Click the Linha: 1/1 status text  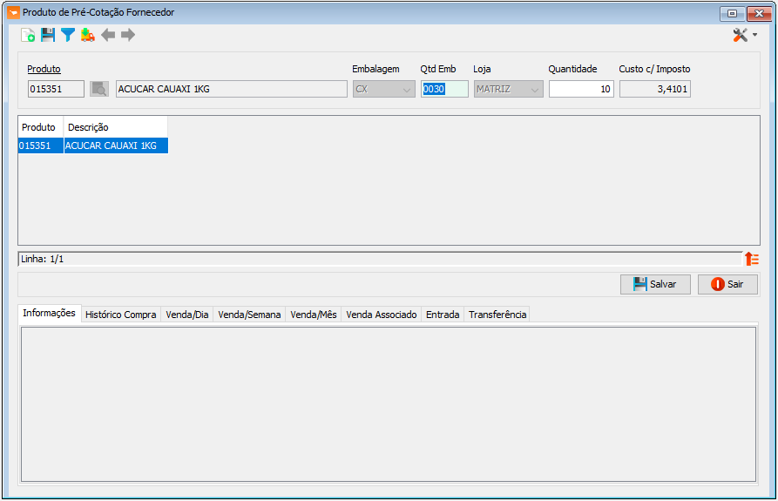point(42,259)
